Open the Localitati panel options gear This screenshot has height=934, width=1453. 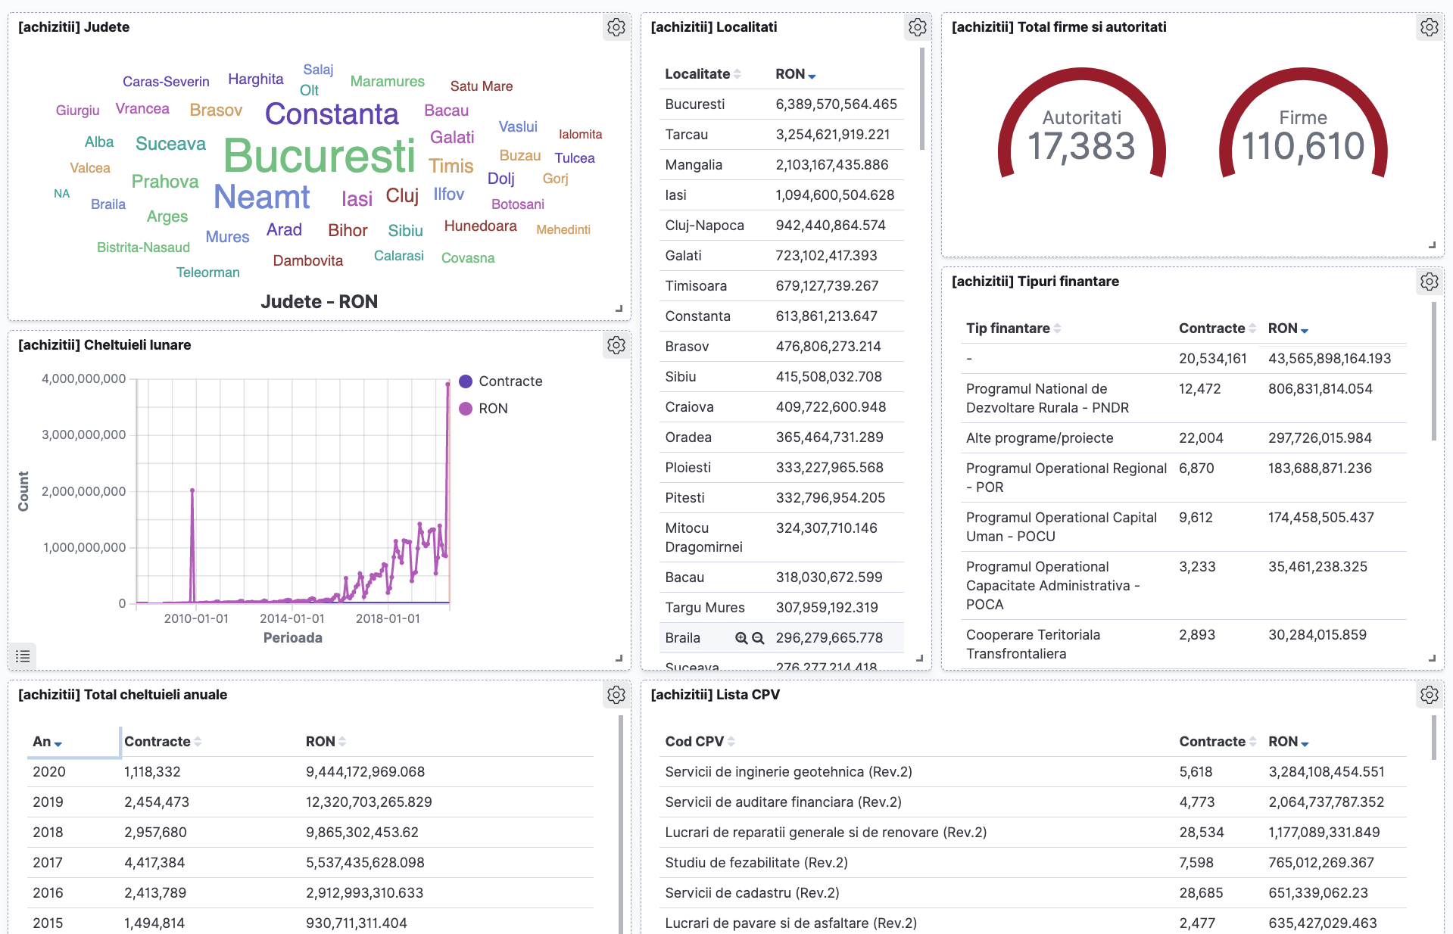[x=918, y=27]
